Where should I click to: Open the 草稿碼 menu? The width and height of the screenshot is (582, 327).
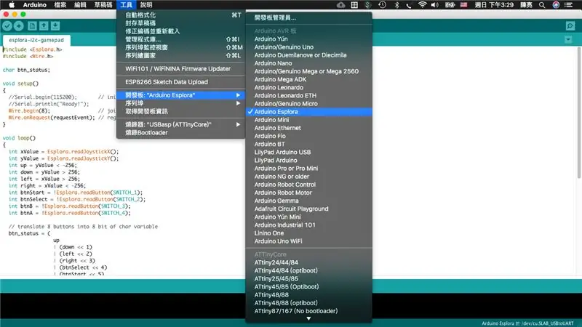(x=103, y=5)
